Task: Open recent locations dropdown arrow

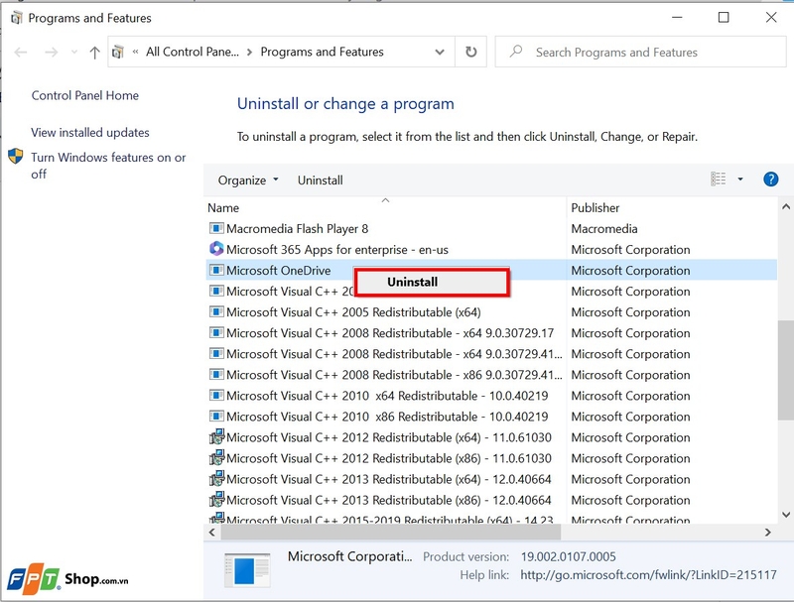Action: (74, 53)
